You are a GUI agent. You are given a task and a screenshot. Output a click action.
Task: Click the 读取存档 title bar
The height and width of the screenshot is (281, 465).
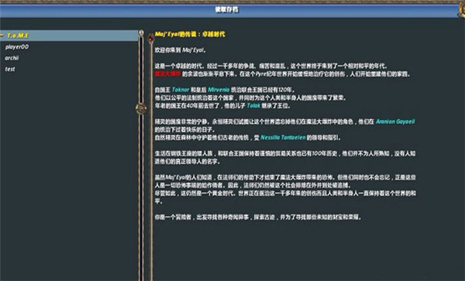pyautogui.click(x=232, y=10)
